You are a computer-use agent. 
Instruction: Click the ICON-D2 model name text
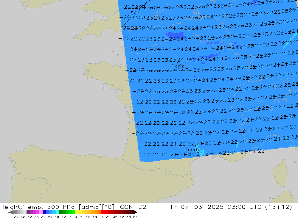coord(132,207)
